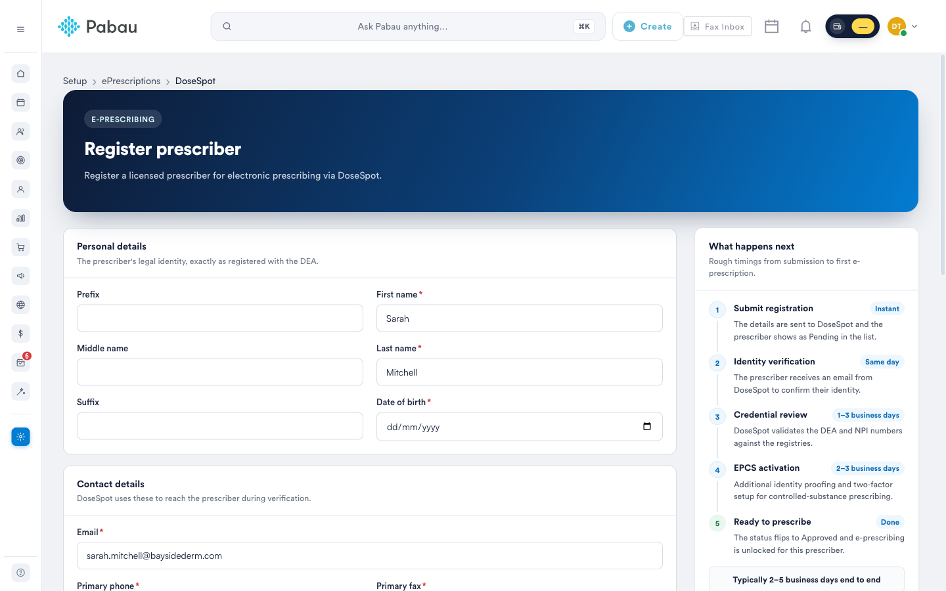
Task: Click the Typically 2–5 business days note
Action: click(x=807, y=580)
